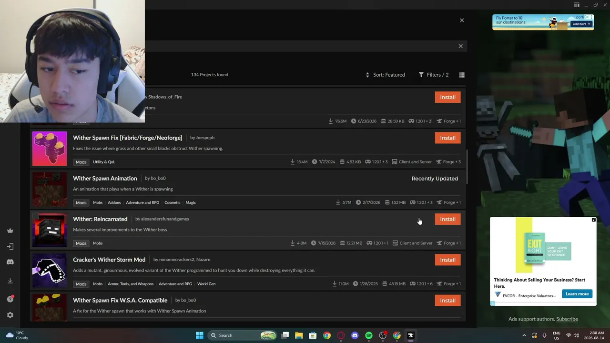Open the volume icon in the system tray
This screenshot has width=610, height=343.
[576, 335]
